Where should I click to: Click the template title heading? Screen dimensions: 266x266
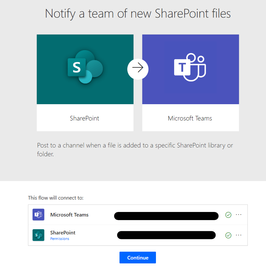[138, 14]
